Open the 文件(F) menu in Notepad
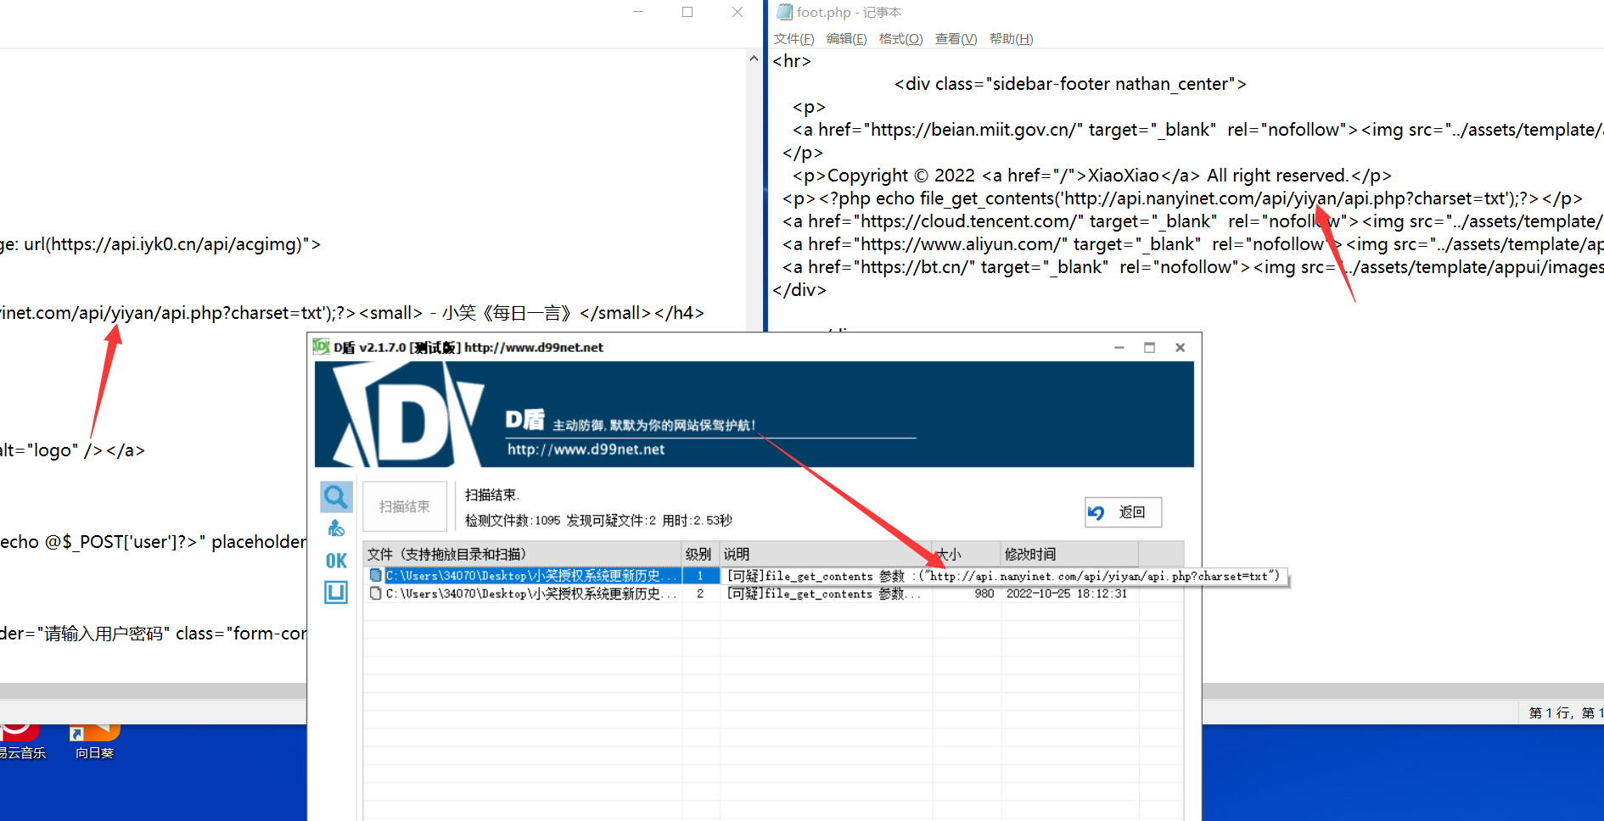 click(x=793, y=38)
